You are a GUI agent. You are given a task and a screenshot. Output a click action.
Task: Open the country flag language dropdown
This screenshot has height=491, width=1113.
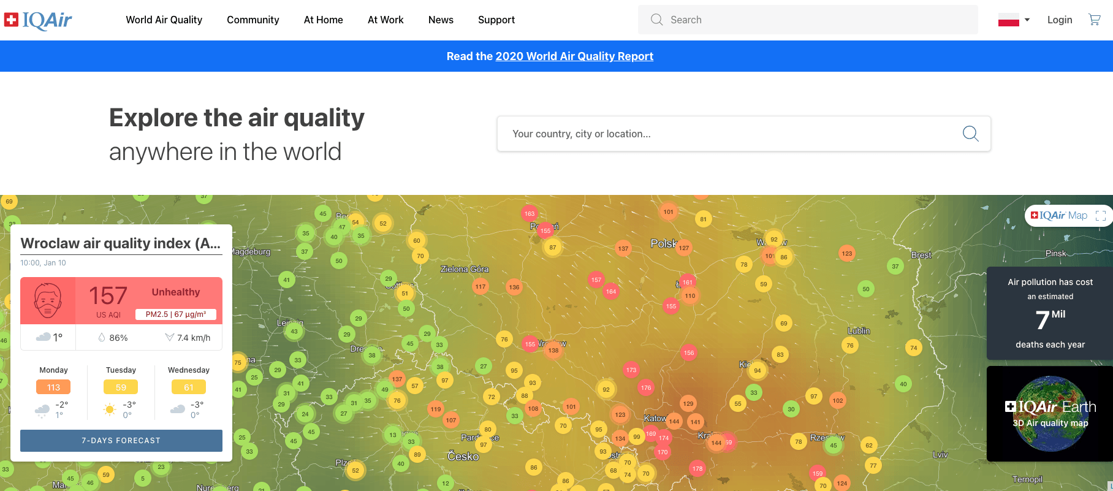1014,20
